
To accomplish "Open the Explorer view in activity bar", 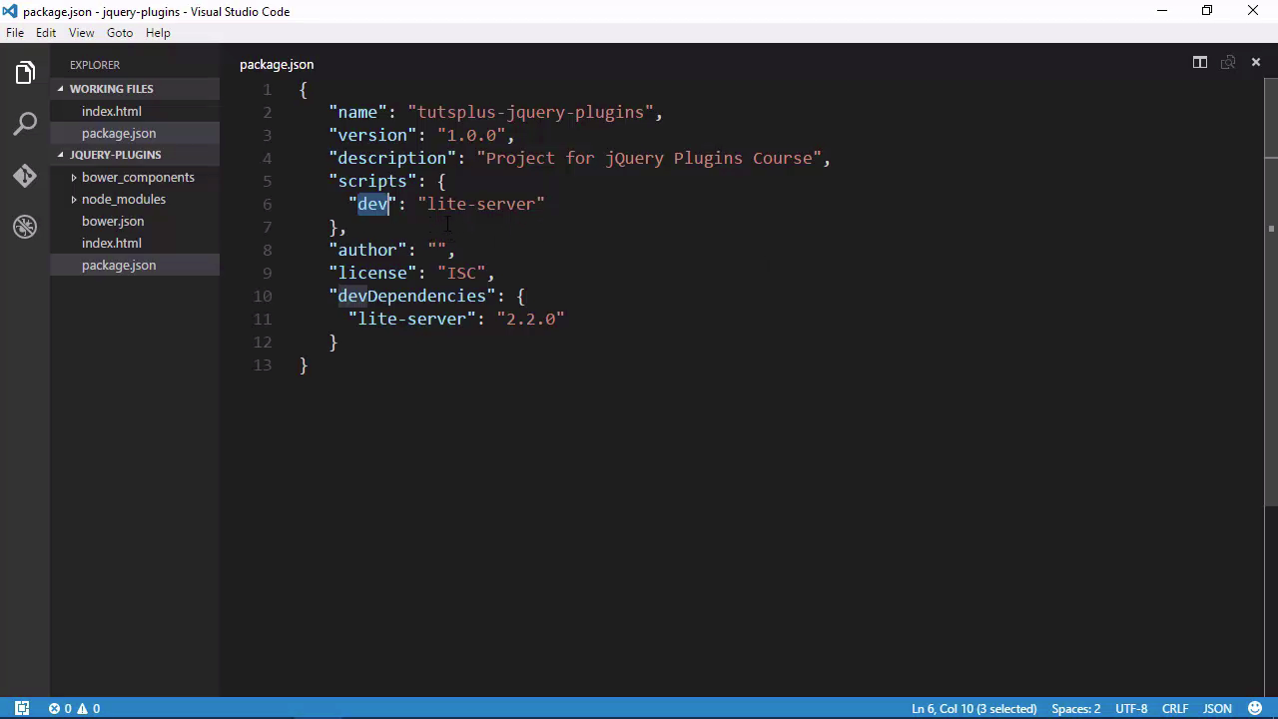I will 25,73.
